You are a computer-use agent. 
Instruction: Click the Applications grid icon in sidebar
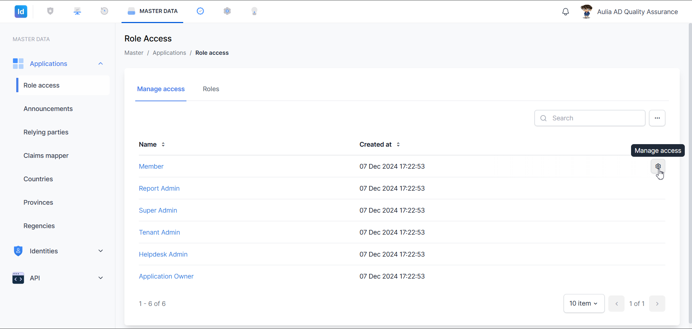[18, 63]
